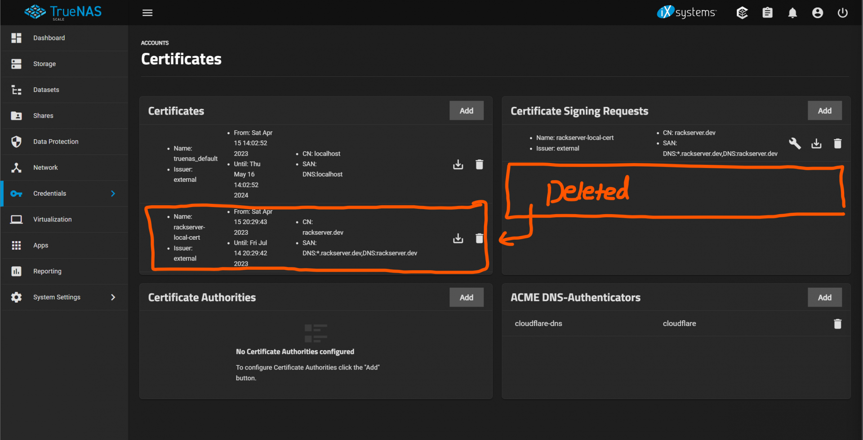Click the Virtualization laptop icon

[17, 220]
